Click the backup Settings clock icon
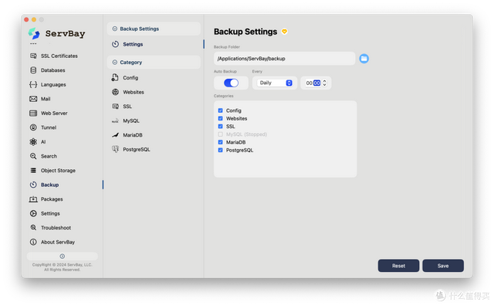The height and width of the screenshot is (306, 494). [x=115, y=44]
